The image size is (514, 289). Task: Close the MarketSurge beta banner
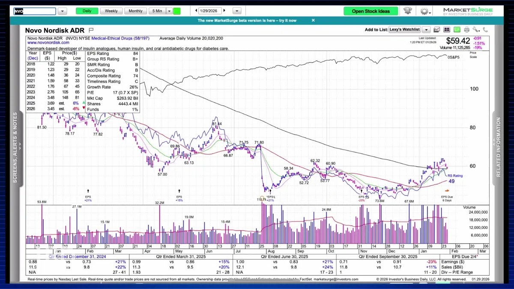(313, 20)
